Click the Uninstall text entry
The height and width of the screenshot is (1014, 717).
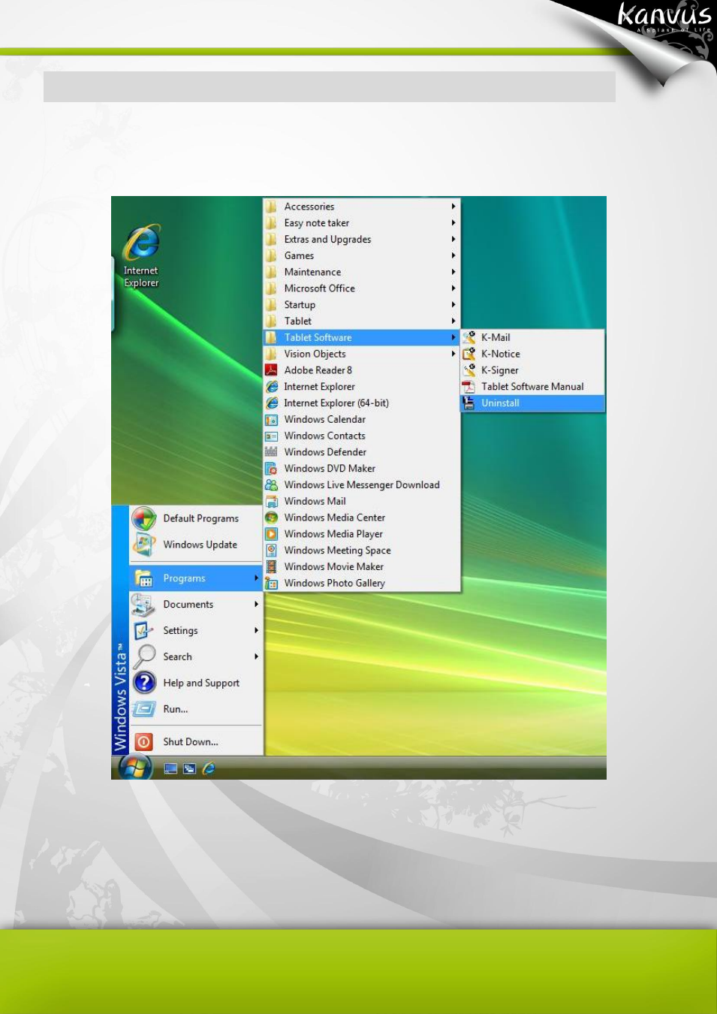coord(500,403)
